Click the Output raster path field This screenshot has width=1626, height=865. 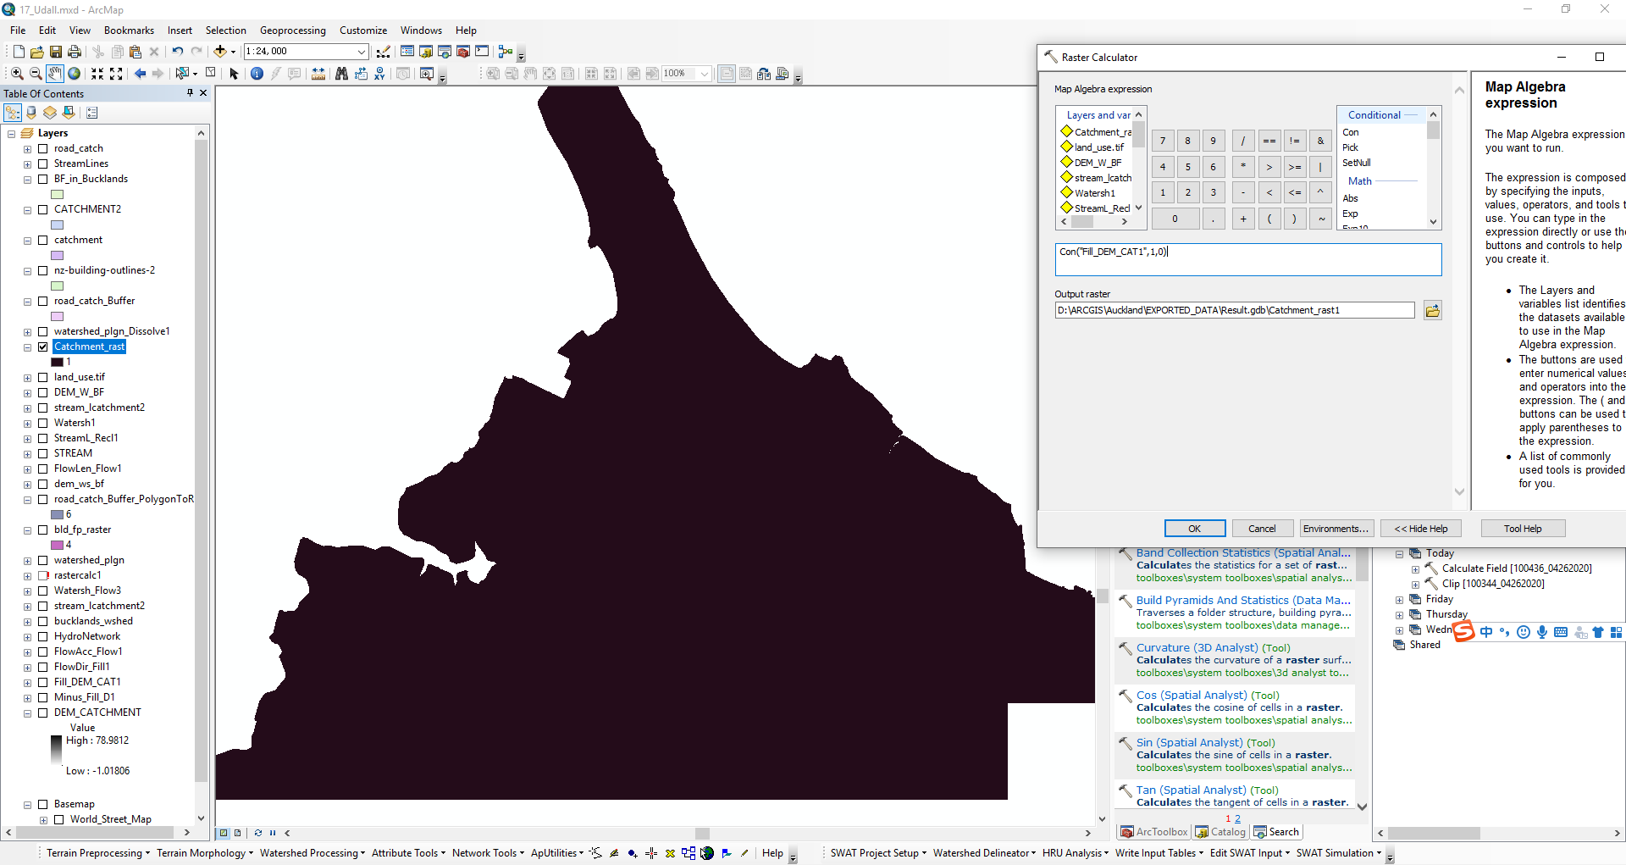coord(1234,310)
